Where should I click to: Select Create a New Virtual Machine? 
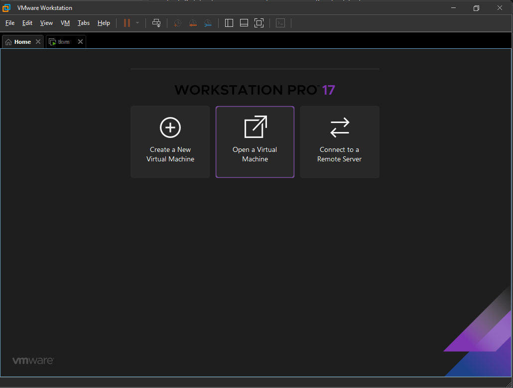click(170, 142)
